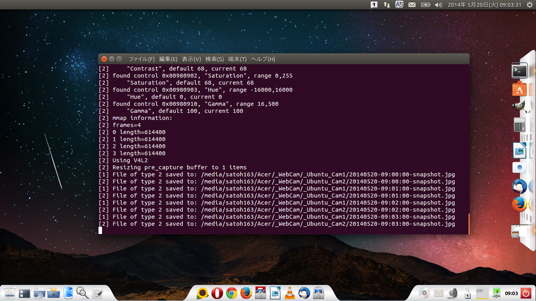Open the ファイル(F) menu

(x=141, y=59)
